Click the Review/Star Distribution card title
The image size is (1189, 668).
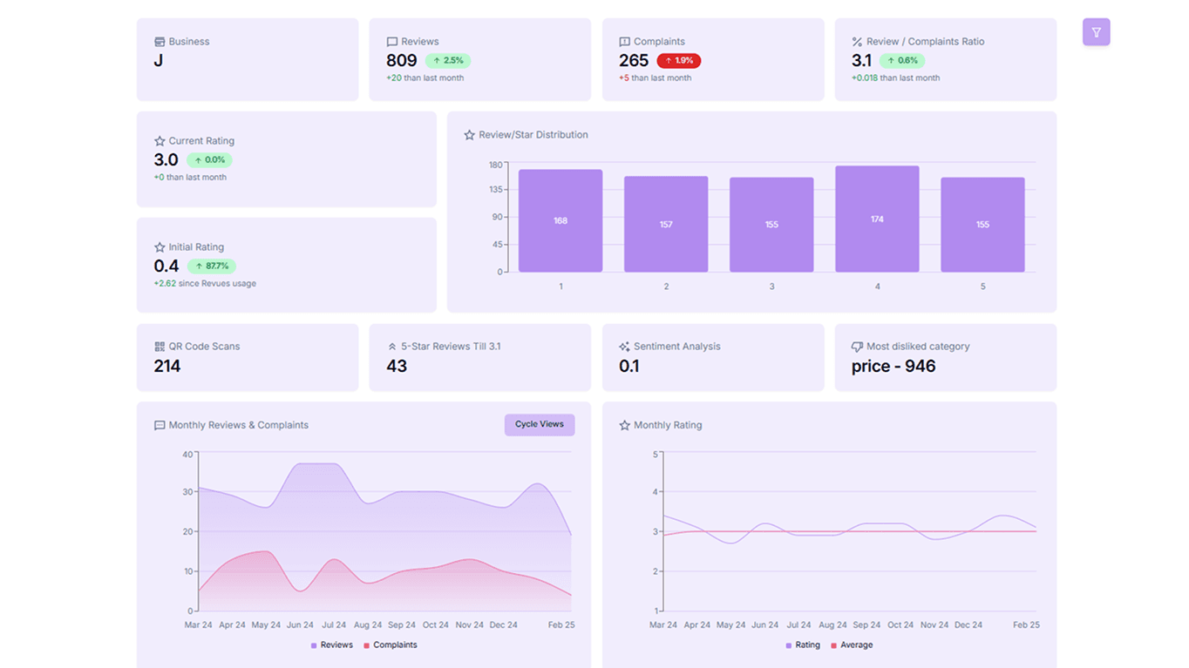[x=533, y=134]
